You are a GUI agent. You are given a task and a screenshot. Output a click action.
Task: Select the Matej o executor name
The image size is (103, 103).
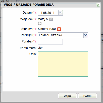[43, 19]
